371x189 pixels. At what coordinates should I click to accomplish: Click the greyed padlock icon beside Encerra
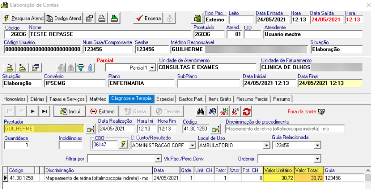point(170,18)
